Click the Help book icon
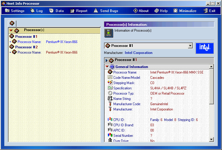Screen dimensions: 222x150 coord(157,11)
